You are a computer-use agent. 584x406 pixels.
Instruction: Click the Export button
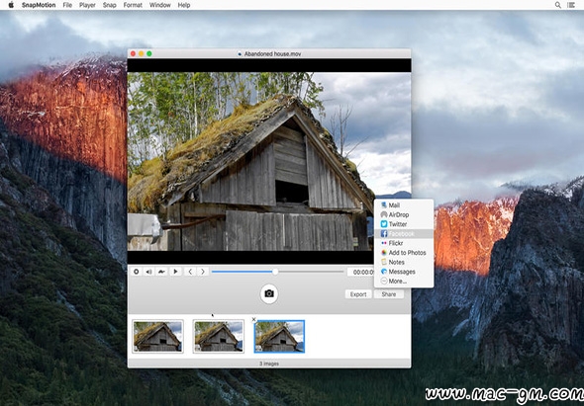pos(358,294)
